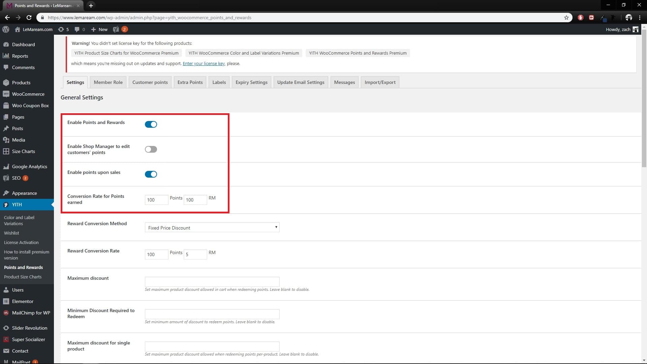This screenshot has height=364, width=647.
Task: Click Enter your license key link
Action: 204,63
